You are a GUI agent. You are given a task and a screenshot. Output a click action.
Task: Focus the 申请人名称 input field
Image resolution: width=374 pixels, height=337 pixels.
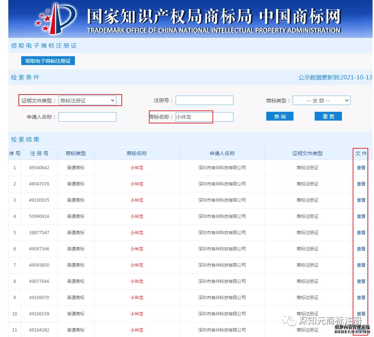pos(87,117)
